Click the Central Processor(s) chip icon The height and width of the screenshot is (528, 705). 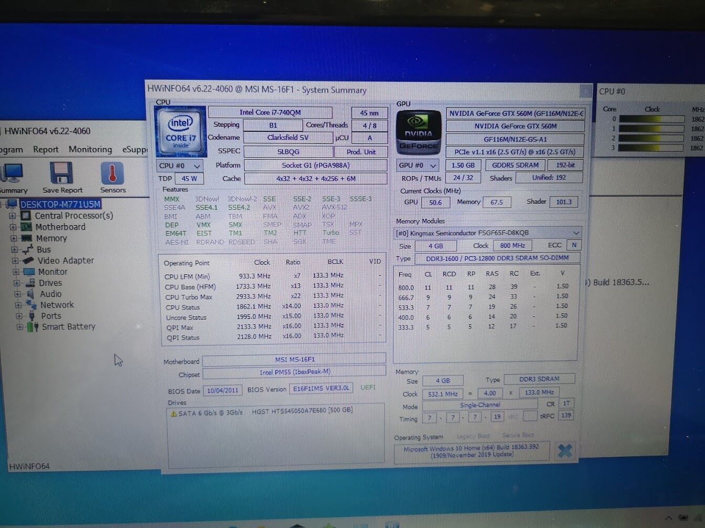point(26,215)
